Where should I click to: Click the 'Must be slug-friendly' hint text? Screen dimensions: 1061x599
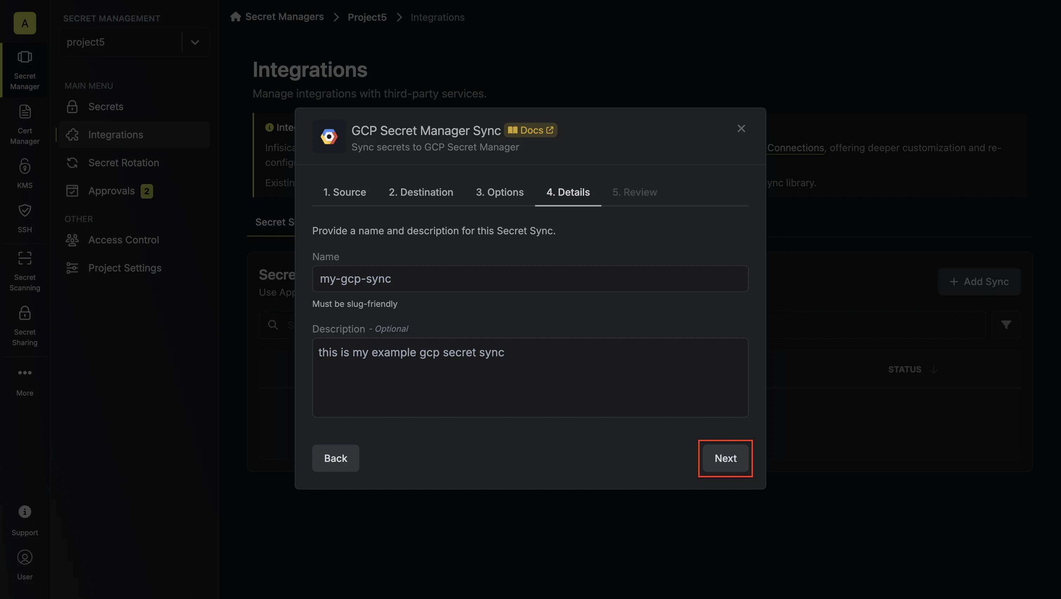pos(355,304)
